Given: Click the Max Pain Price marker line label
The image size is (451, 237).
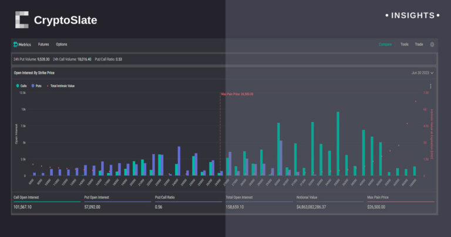Looking at the screenshot, I should 237,94.
